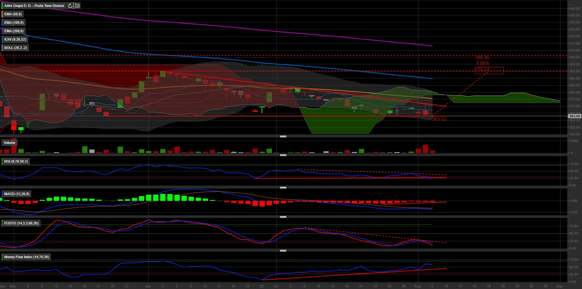582x289 pixels.
Task: Select the Adris Grupa D. D. series label
Action: click(x=34, y=6)
